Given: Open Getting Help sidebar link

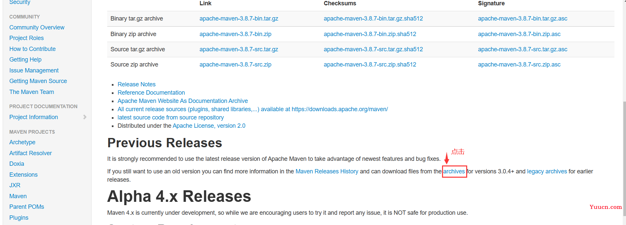Looking at the screenshot, I should (25, 60).
